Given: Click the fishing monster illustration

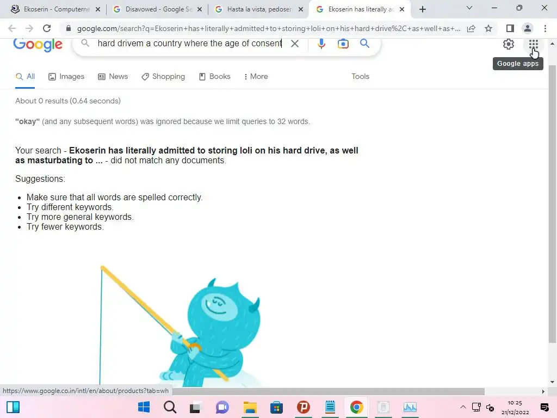Looking at the screenshot, I should pos(180,326).
